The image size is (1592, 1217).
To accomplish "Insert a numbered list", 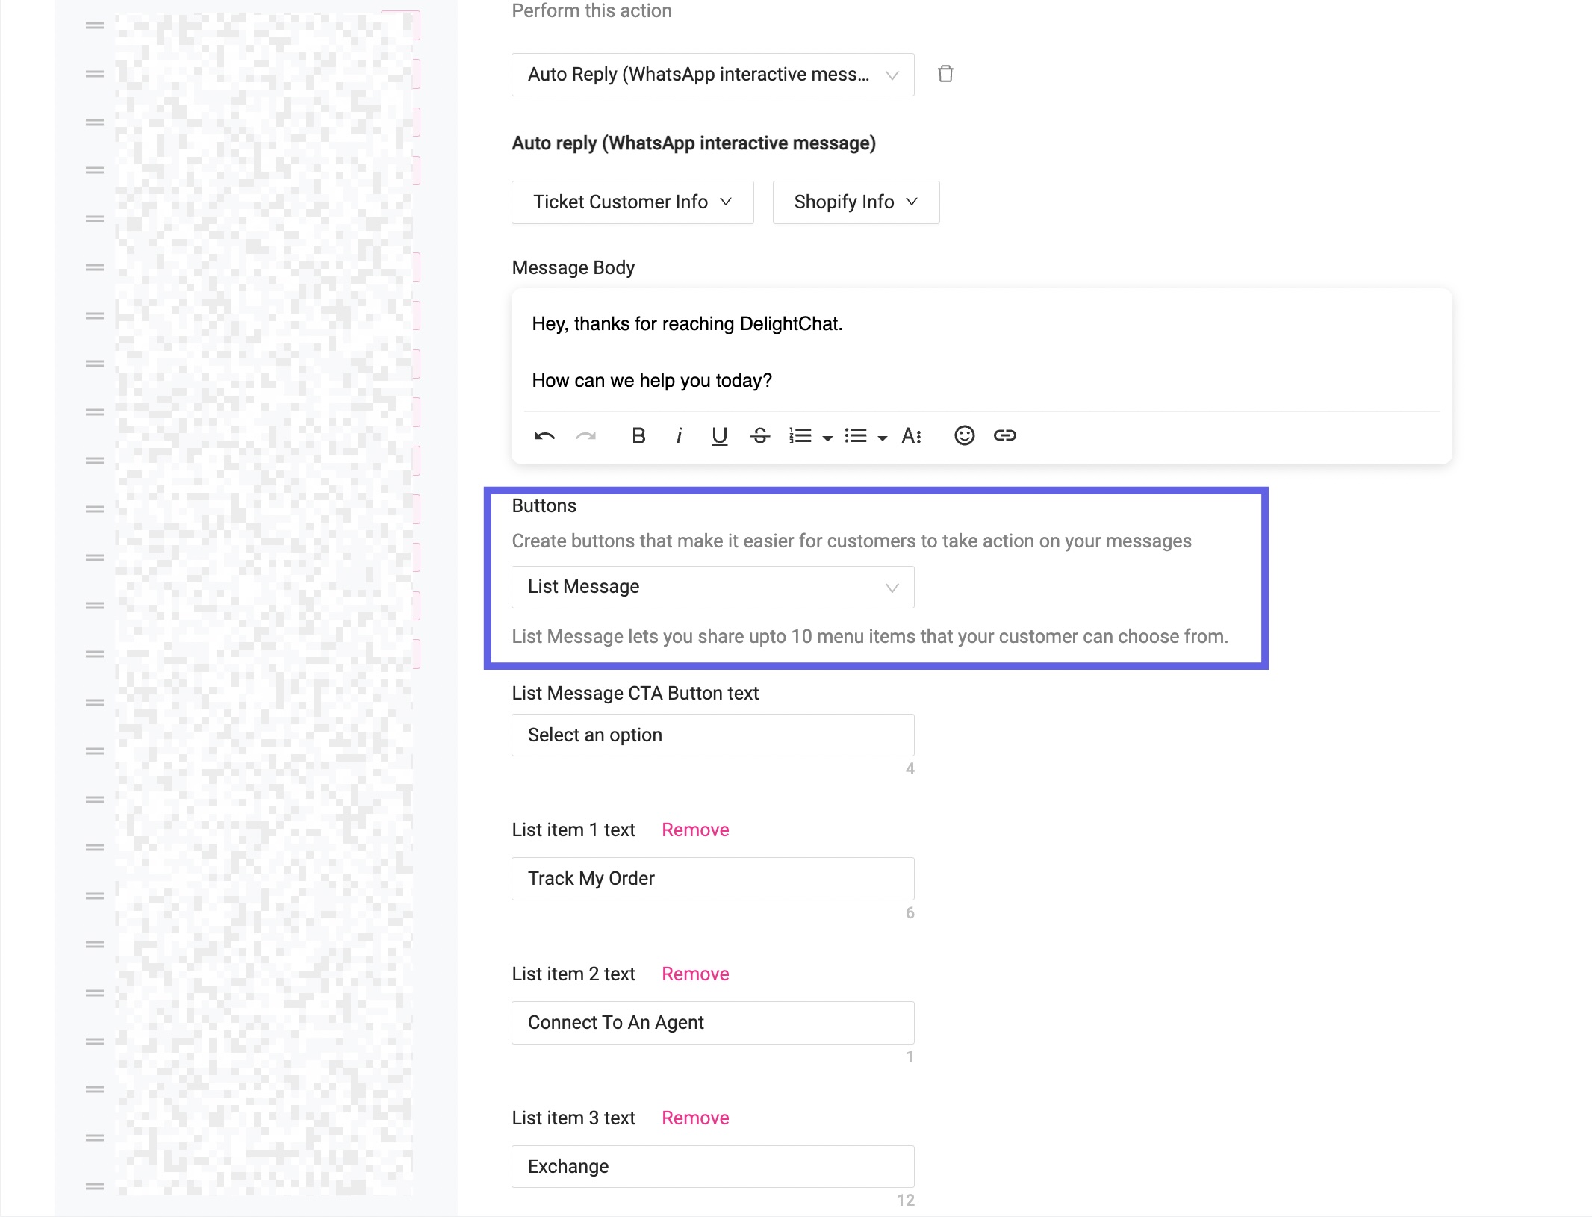I will [x=800, y=436].
